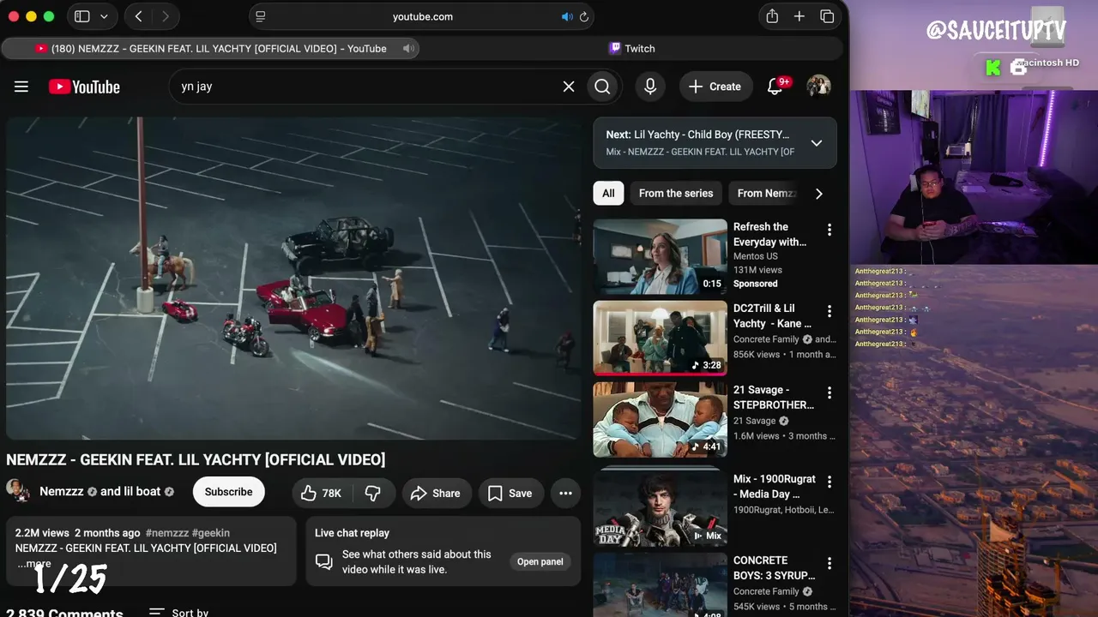Click the '2.2M views 2 months ago' text

pyautogui.click(x=77, y=533)
